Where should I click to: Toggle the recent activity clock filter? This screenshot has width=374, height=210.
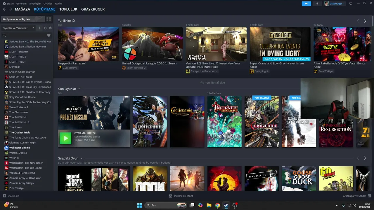tap(46, 28)
